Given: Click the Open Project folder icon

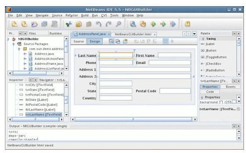Looking at the screenshot, I should [34, 24].
